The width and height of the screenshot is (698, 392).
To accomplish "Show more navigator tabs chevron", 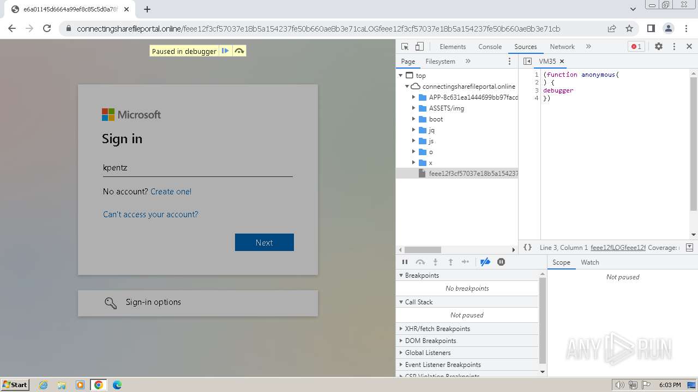I will [468, 62].
